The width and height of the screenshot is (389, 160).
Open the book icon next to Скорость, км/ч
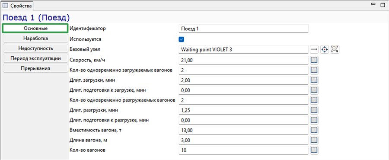click(314, 60)
